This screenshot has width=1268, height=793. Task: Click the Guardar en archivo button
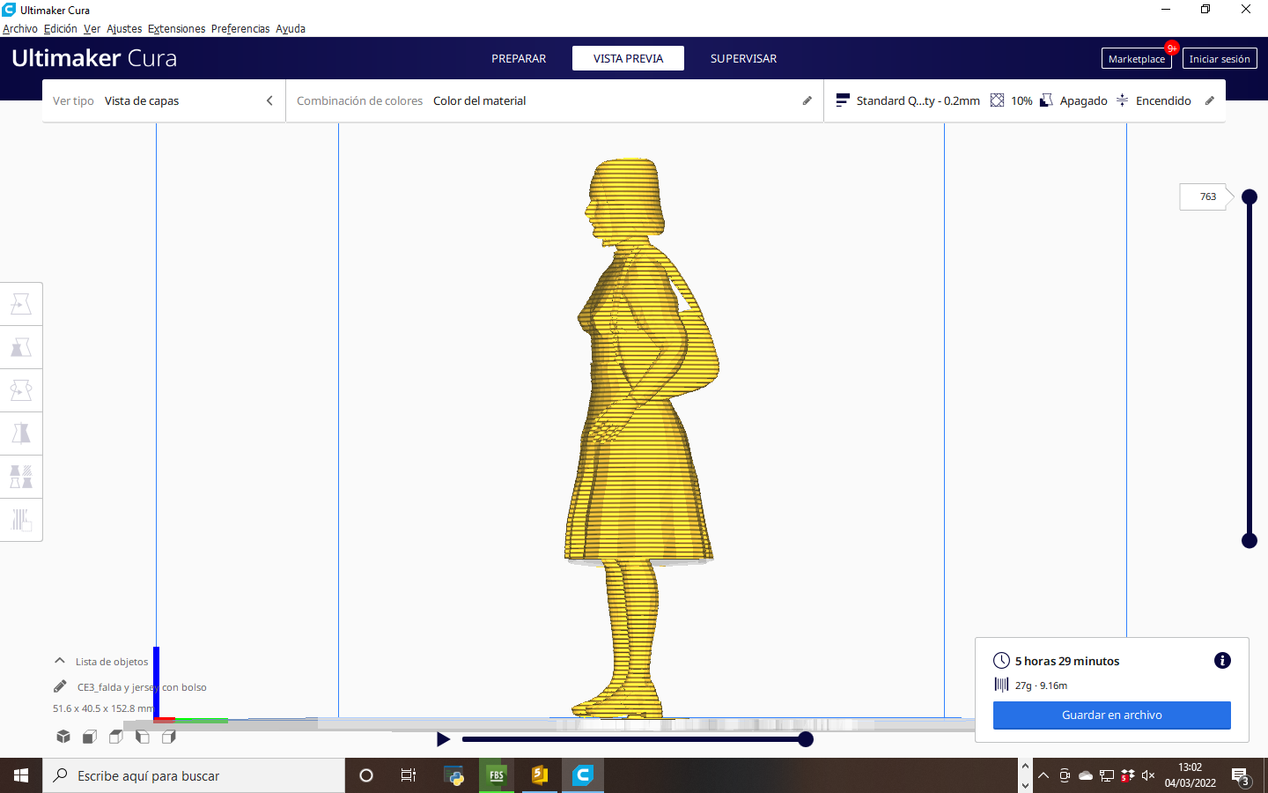[1111, 715]
